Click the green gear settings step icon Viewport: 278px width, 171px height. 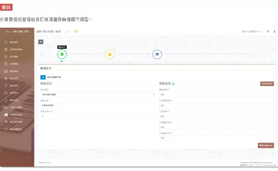click(62, 54)
